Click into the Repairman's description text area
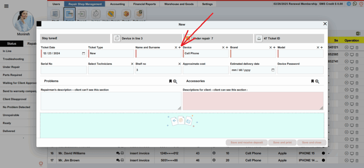 pyautogui.click(x=111, y=101)
